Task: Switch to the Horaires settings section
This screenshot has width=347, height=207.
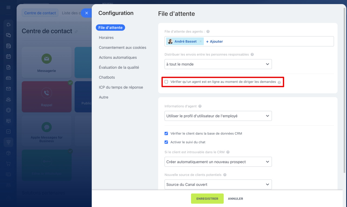Action: coord(106,38)
